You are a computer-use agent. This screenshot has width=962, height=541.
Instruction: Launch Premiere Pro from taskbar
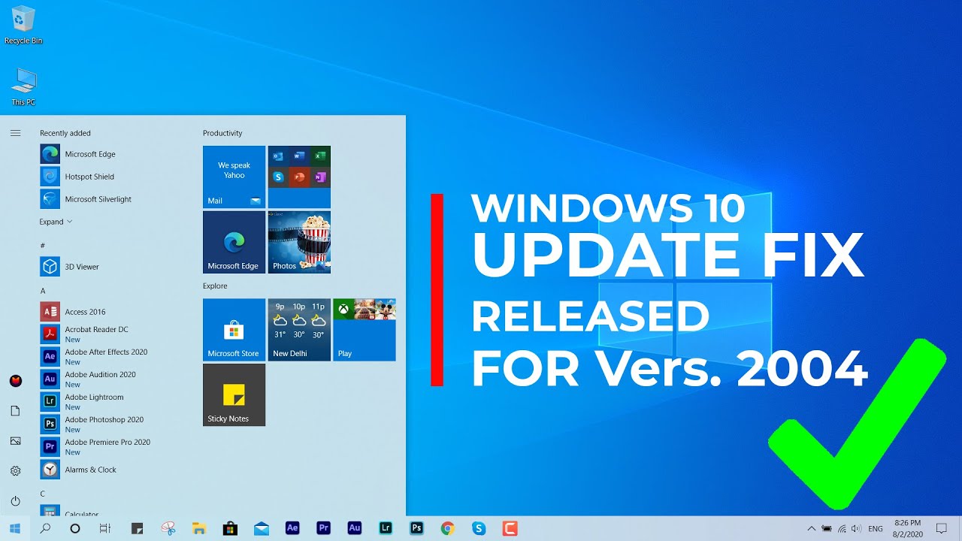[x=323, y=528]
